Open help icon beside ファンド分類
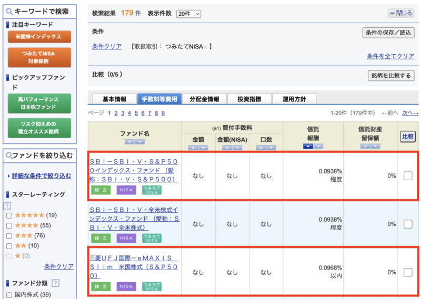The image size is (421, 299). [56, 283]
